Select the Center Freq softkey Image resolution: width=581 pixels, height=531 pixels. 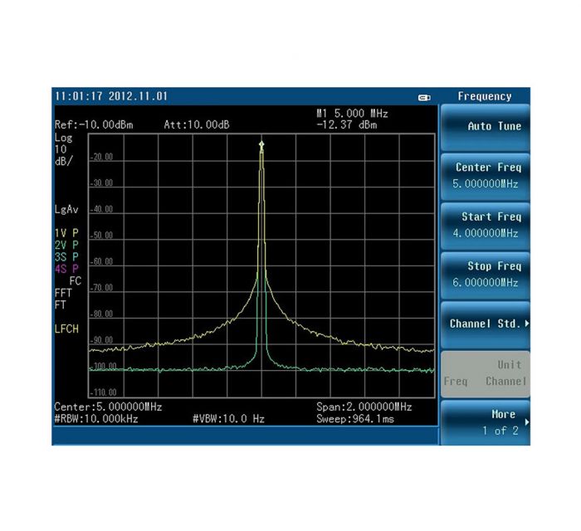(486, 175)
